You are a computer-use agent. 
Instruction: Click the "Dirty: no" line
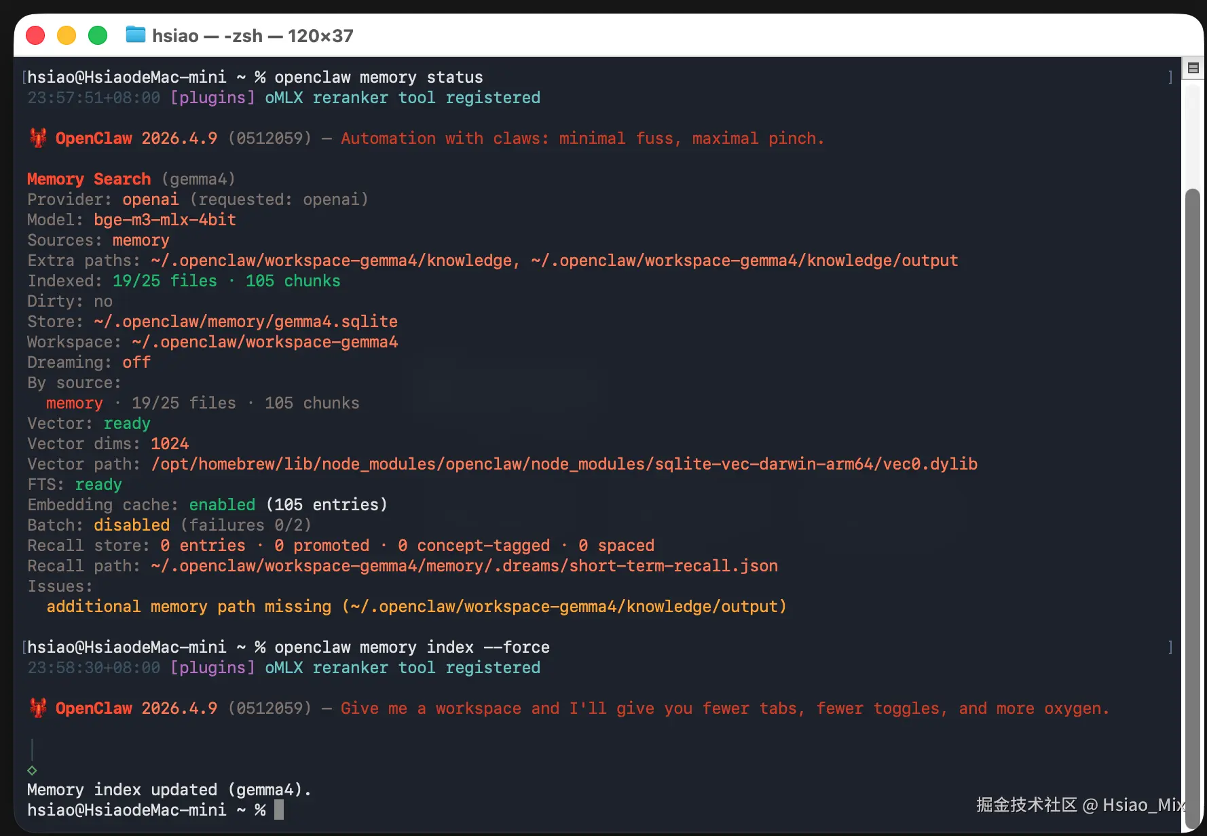(x=70, y=301)
